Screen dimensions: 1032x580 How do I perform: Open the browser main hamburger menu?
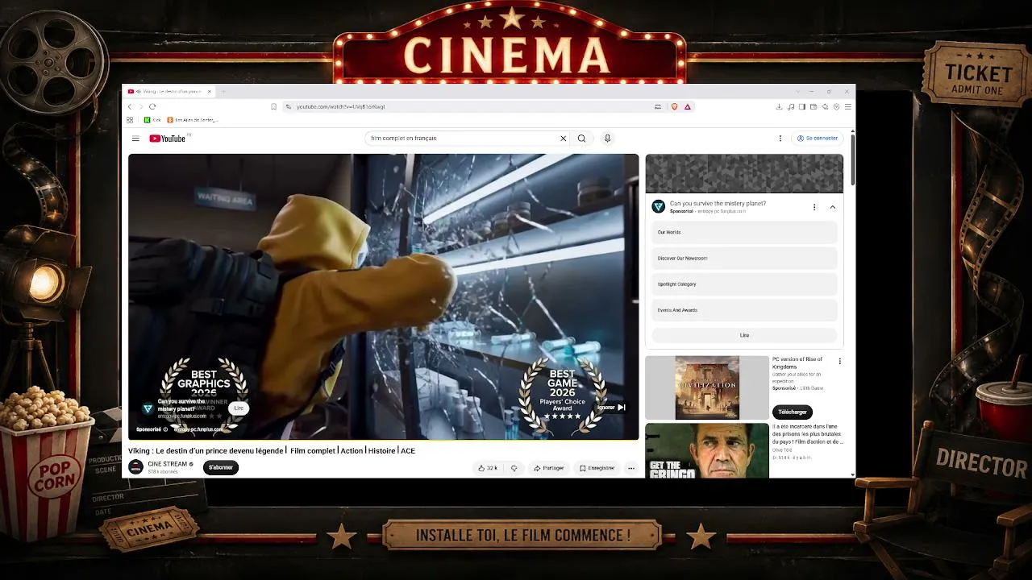(847, 106)
